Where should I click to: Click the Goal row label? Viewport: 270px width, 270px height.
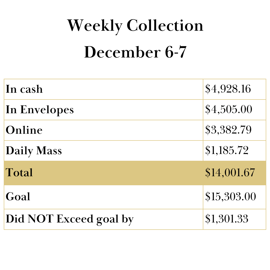(x=18, y=197)
